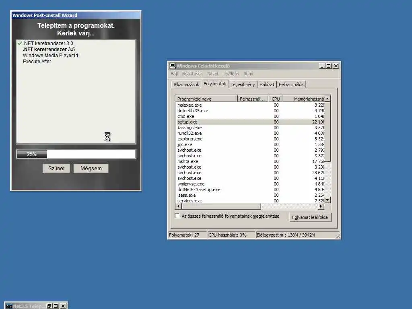The width and height of the screenshot is (412, 309).
Task: Close the Windows Feladatkezelő window
Action: (336, 66)
